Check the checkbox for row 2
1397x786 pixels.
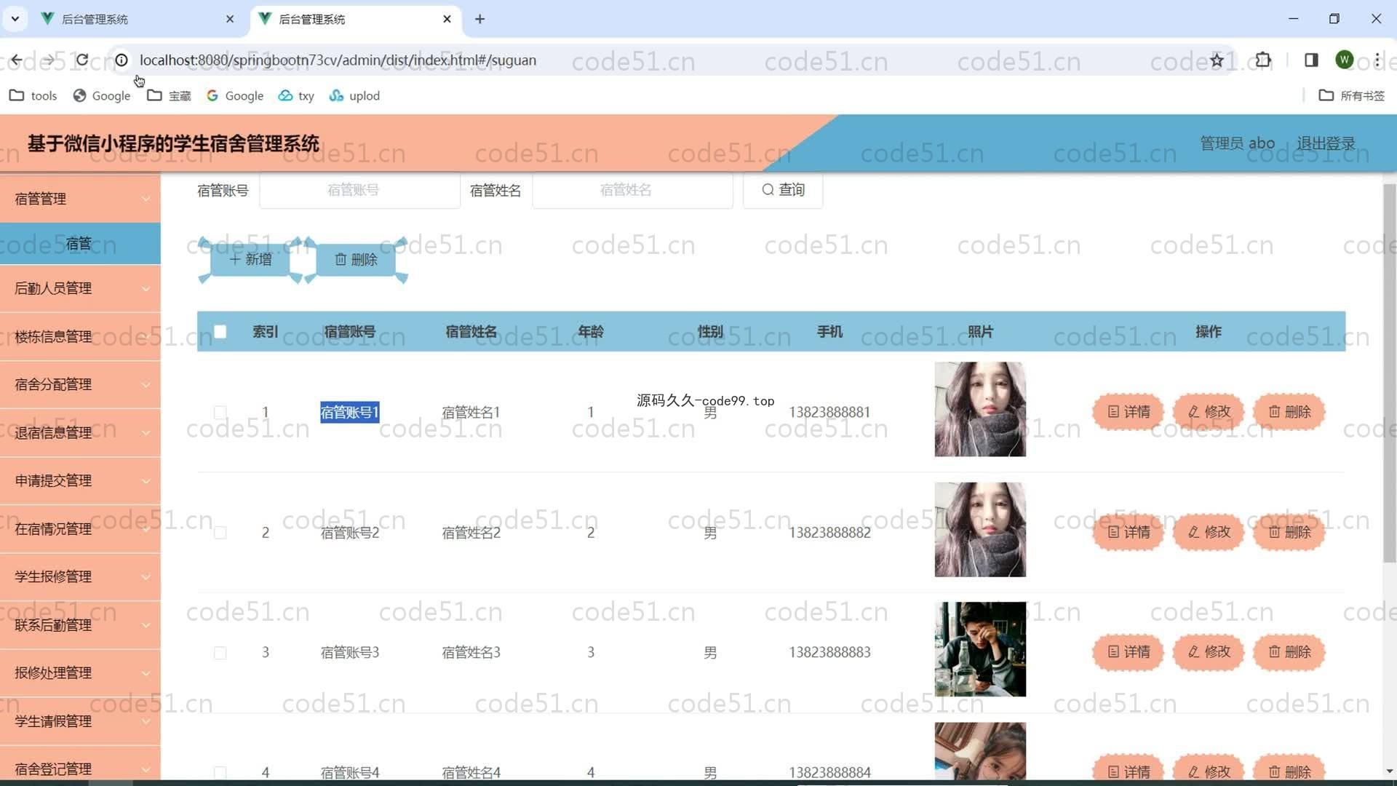click(x=220, y=533)
